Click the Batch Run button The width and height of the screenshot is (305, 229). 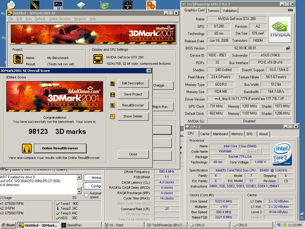click(x=163, y=107)
